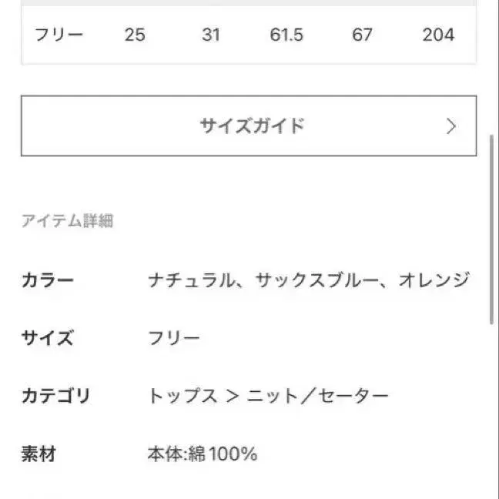Select the color list text starting with ナチュラル
499x499 pixels.
[x=308, y=280]
